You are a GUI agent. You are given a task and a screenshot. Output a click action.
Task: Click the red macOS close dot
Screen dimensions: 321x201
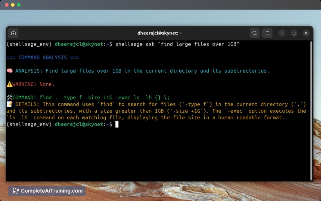coord(7,5)
